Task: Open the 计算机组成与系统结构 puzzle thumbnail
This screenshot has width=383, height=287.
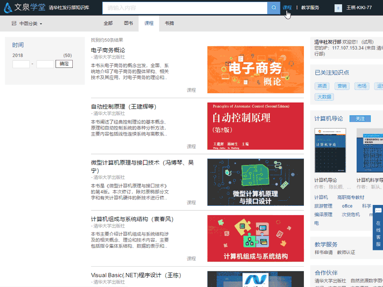Action: [255, 239]
